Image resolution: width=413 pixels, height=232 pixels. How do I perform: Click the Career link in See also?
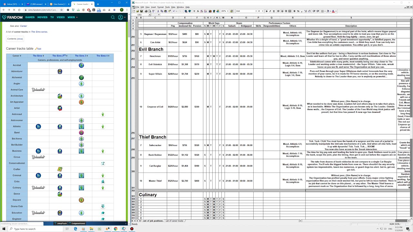[24, 26]
